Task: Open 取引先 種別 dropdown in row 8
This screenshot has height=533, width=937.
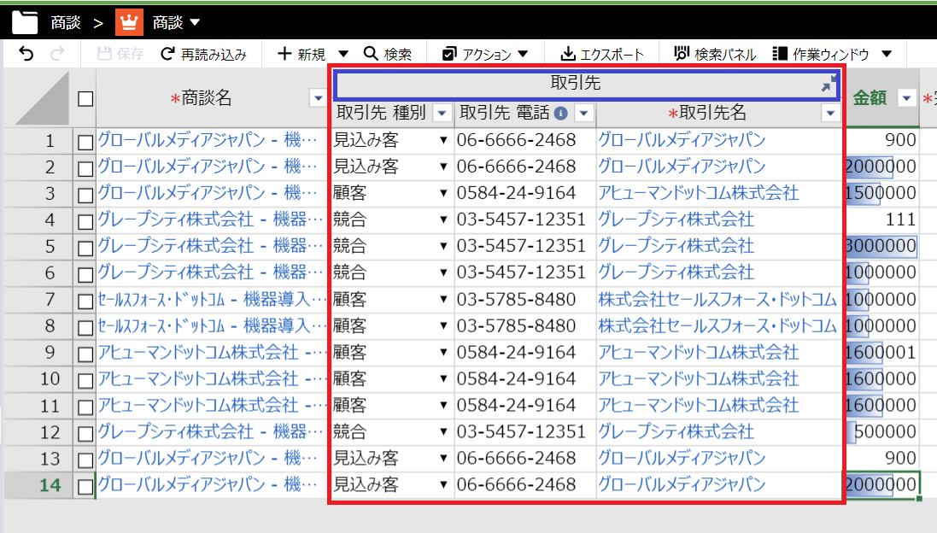Action: 443,325
